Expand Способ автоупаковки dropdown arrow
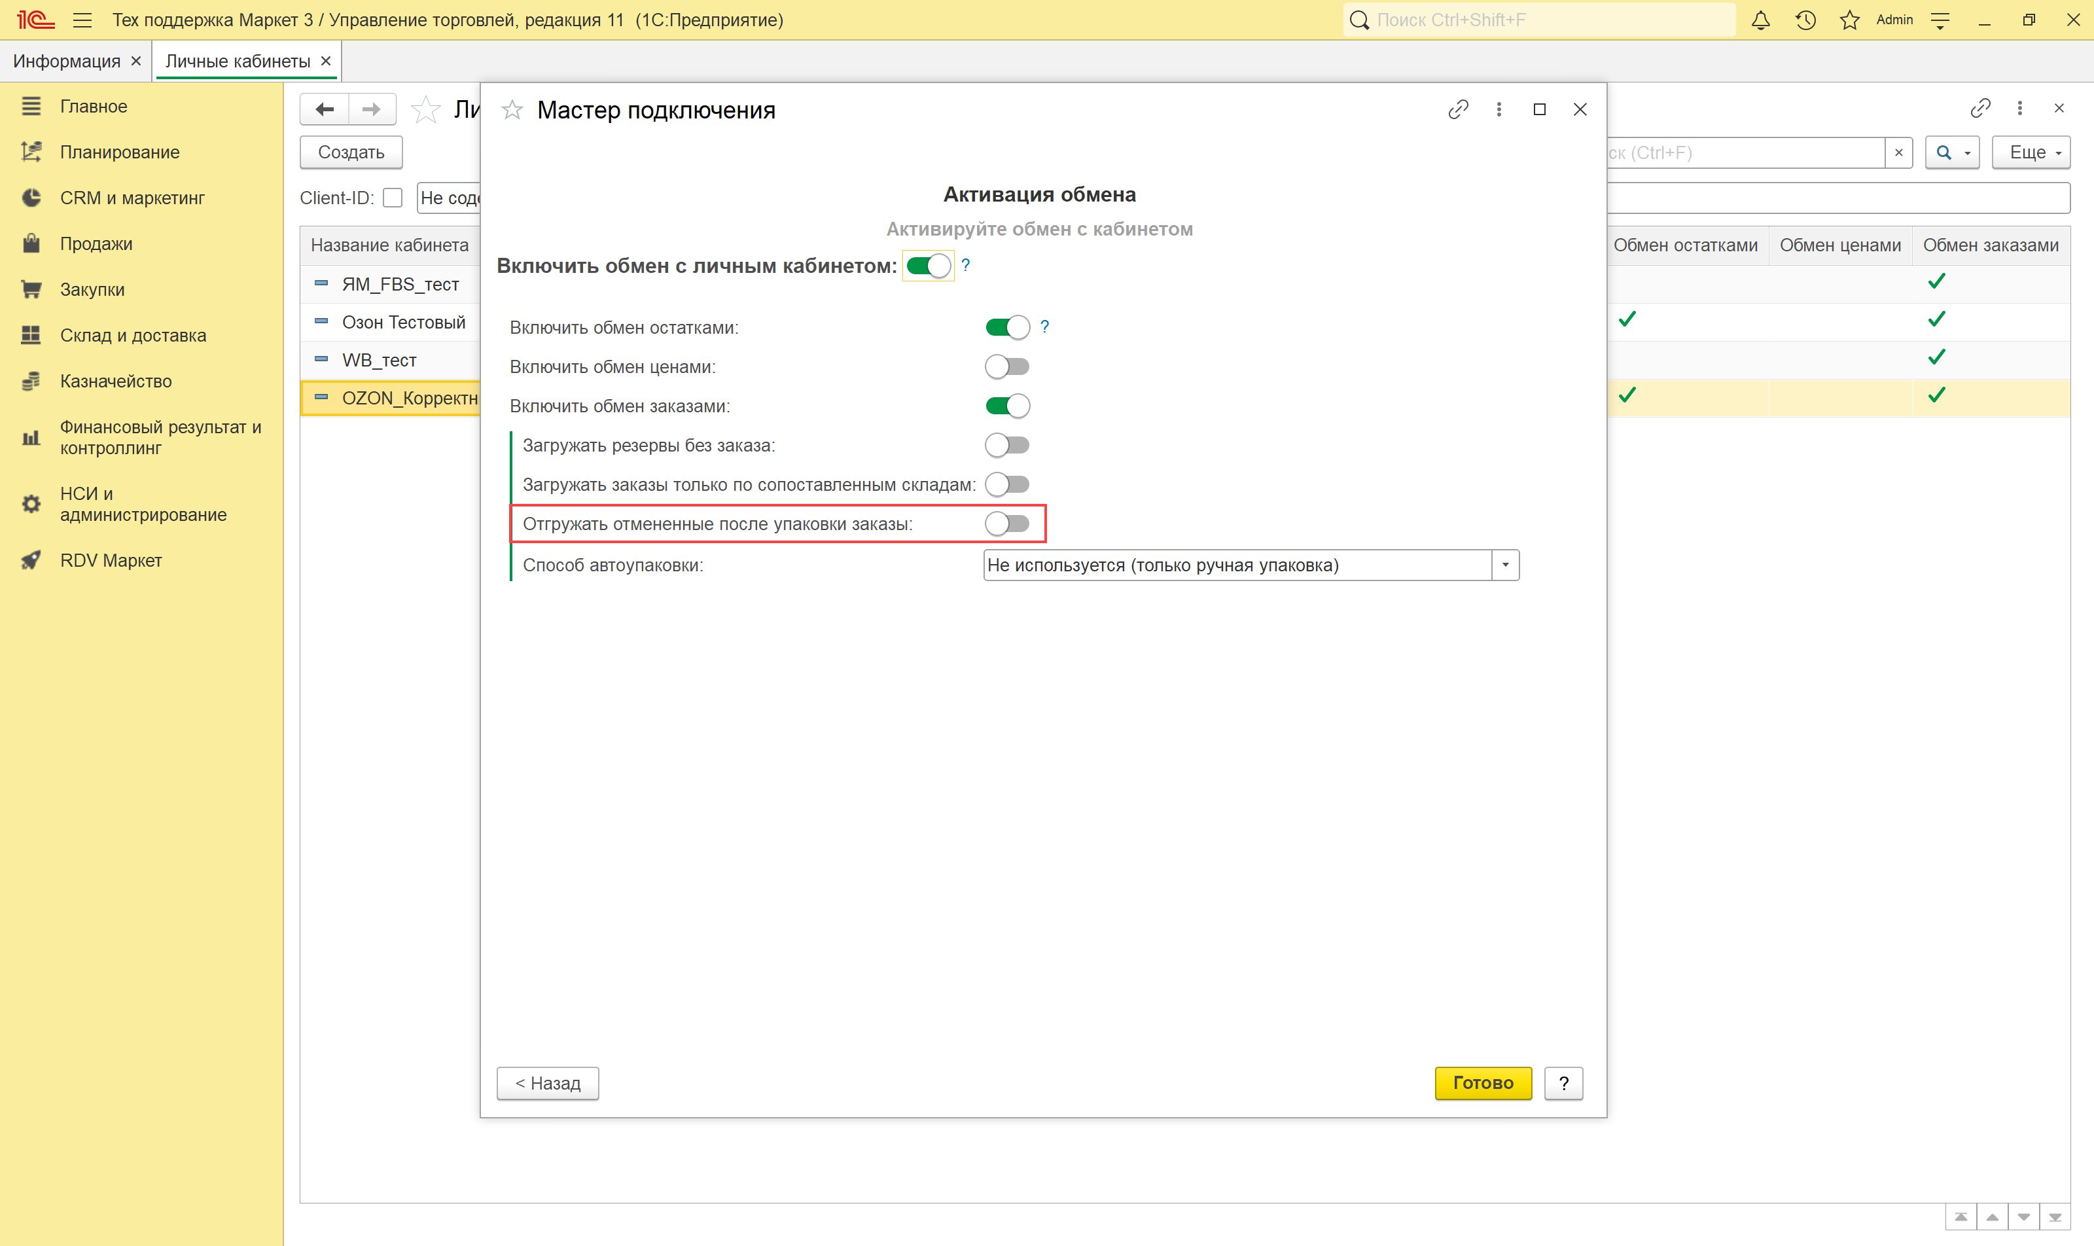 coord(1504,565)
